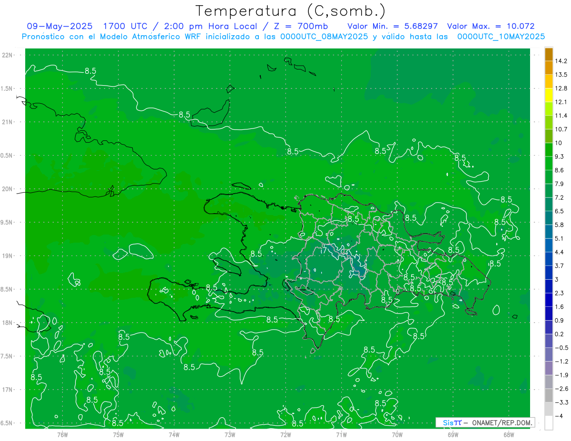Click the 14.2 colorbar label
The height and width of the screenshot is (441, 571).
click(x=562, y=61)
